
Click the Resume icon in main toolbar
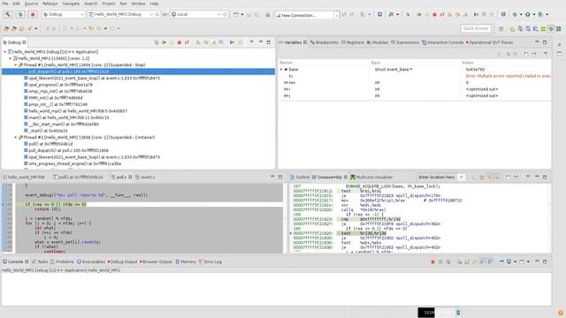pyautogui.click(x=419, y=14)
